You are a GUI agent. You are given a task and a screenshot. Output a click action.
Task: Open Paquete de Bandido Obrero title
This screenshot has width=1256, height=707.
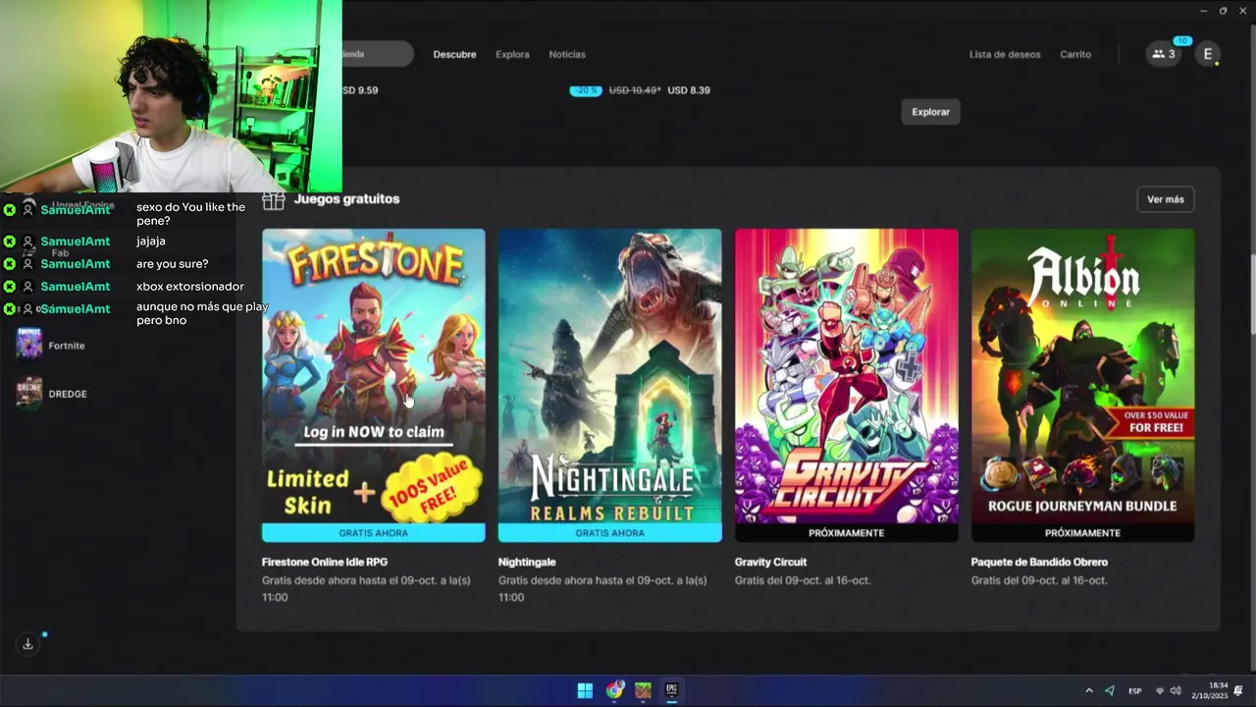tap(1039, 562)
